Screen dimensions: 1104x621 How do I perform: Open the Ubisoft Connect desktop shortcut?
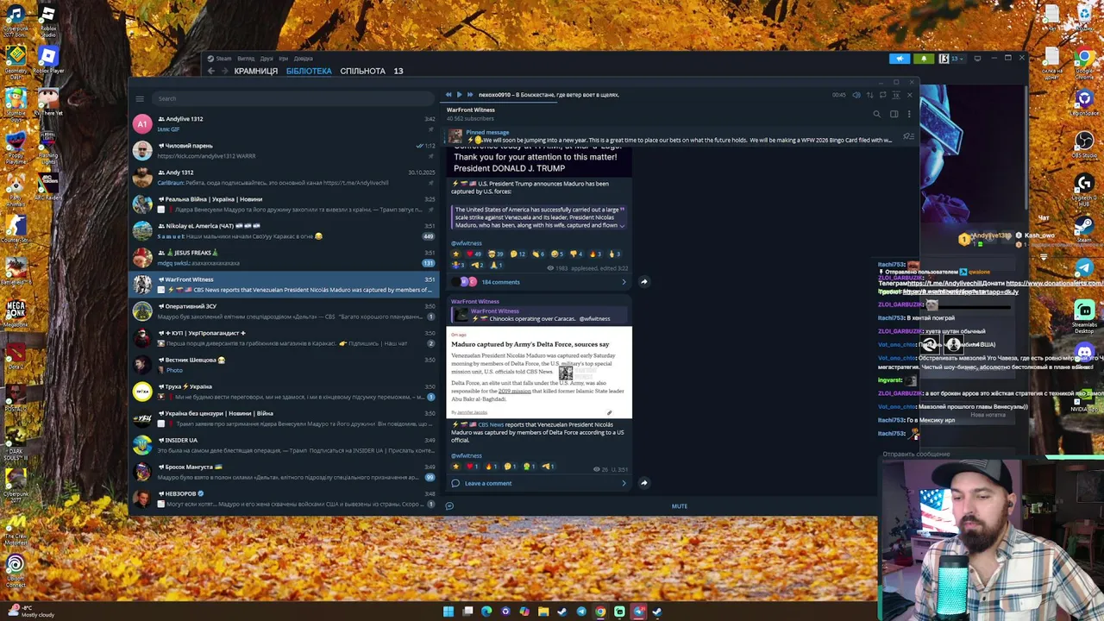[x=16, y=572]
